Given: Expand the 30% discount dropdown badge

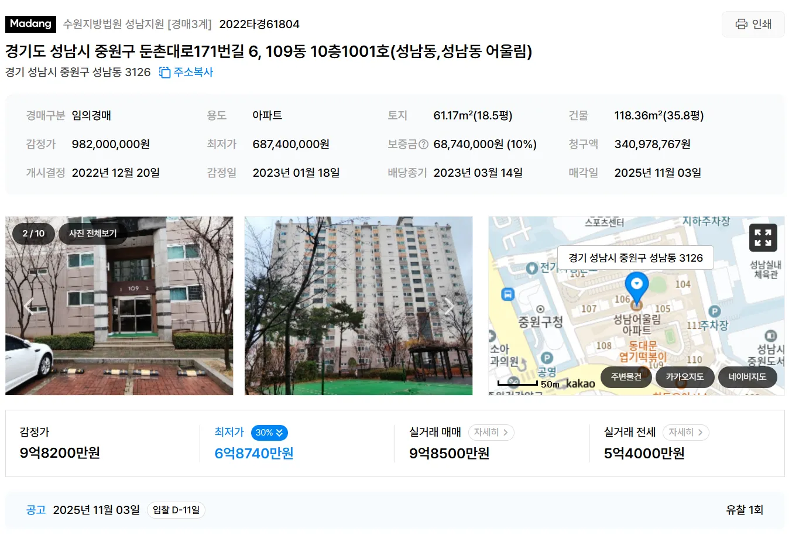Looking at the screenshot, I should click(x=269, y=433).
